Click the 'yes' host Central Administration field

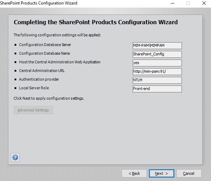pos(157,63)
